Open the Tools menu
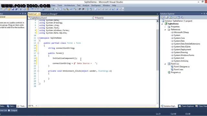Screen dimensions: 207x116 (60, 5)
